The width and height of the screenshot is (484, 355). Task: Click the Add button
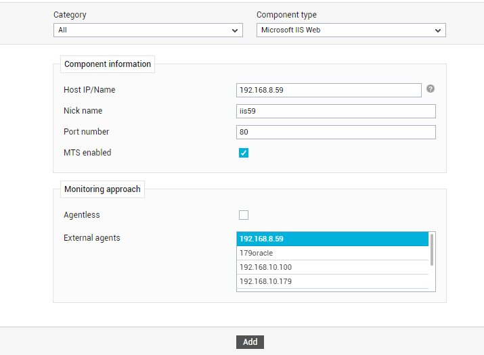pos(250,342)
